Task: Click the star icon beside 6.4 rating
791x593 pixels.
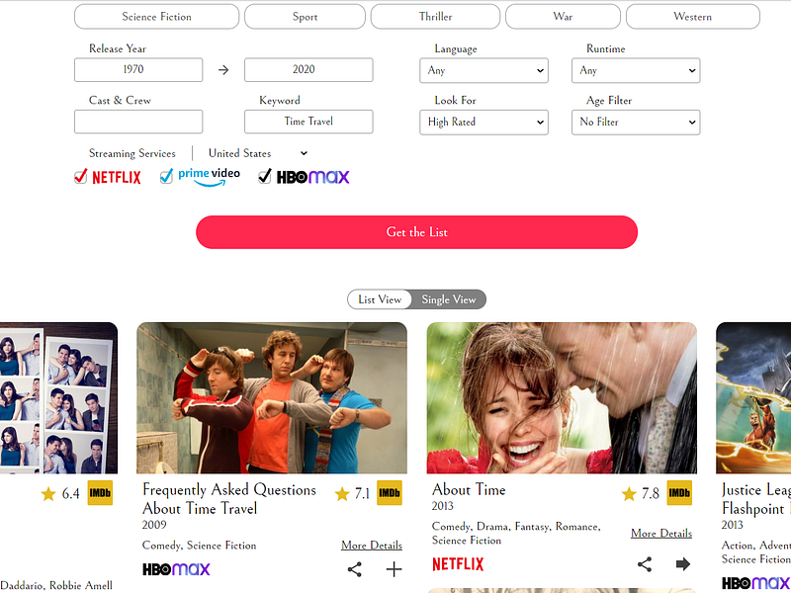Action: pos(48,493)
